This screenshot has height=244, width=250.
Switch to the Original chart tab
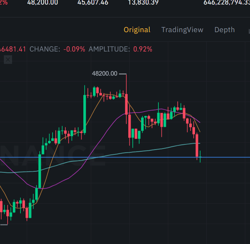coord(137,30)
